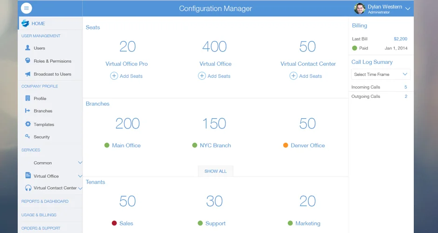The width and height of the screenshot is (438, 233).
Task: Click the Outgoing Calls count 2
Action: 406,96
